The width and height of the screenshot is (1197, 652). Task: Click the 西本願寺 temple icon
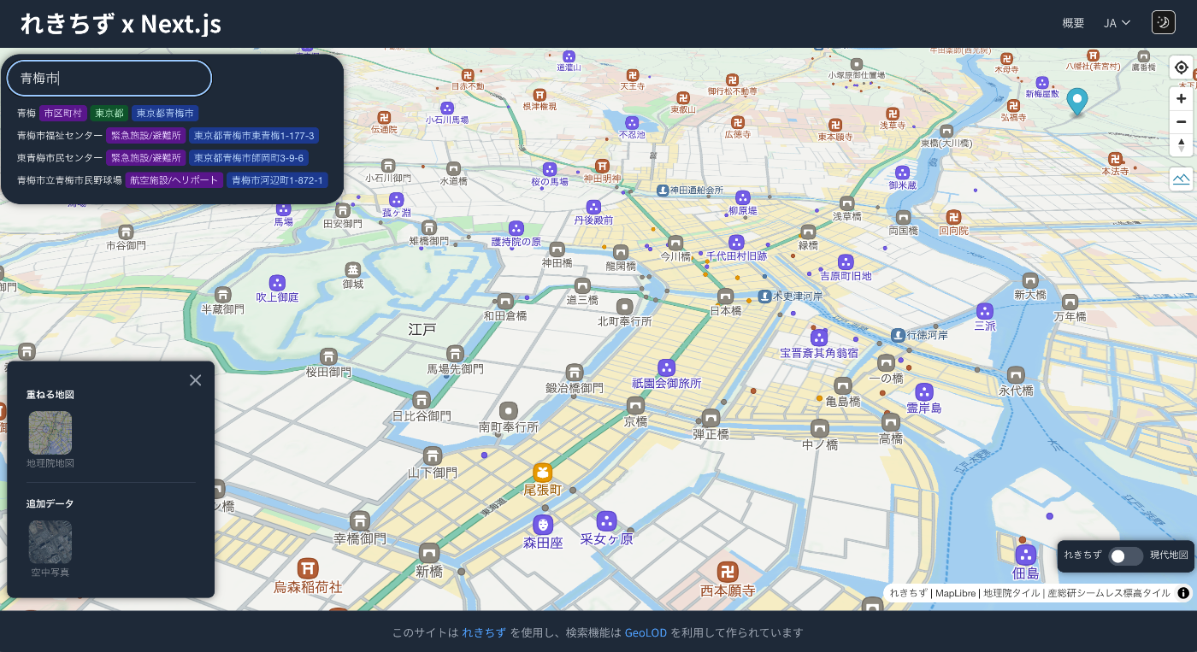click(x=728, y=571)
